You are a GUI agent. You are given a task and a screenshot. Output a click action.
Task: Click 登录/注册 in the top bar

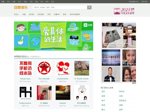(144, 1)
